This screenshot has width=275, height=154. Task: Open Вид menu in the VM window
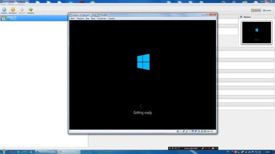(87, 18)
